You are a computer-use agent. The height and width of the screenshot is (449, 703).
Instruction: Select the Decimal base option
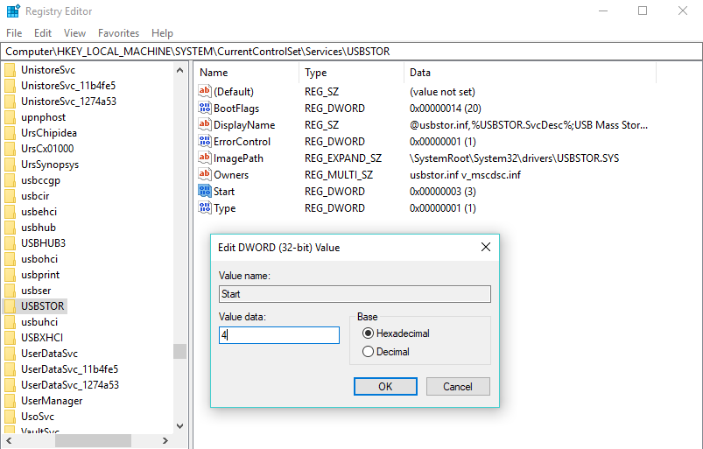click(386, 352)
